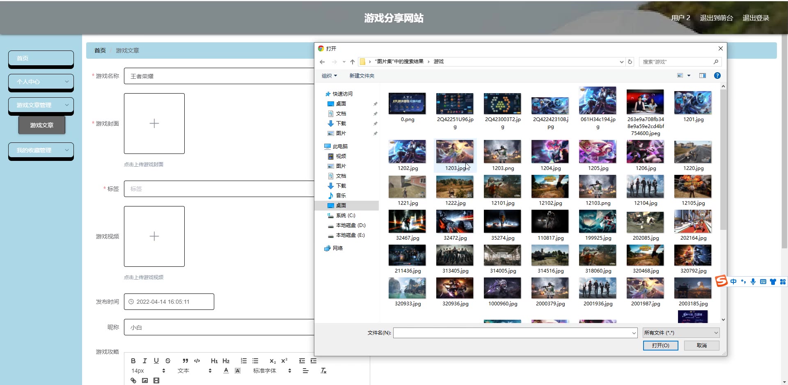Click 首页 in the breadcrumb
Image resolution: width=788 pixels, height=385 pixels.
pos(100,50)
